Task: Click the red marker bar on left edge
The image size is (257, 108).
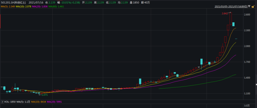Action: (0, 21)
